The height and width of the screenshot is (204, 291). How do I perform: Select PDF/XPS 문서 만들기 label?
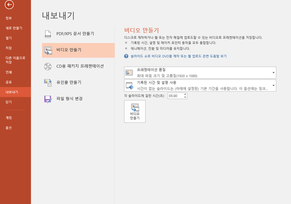(75, 33)
